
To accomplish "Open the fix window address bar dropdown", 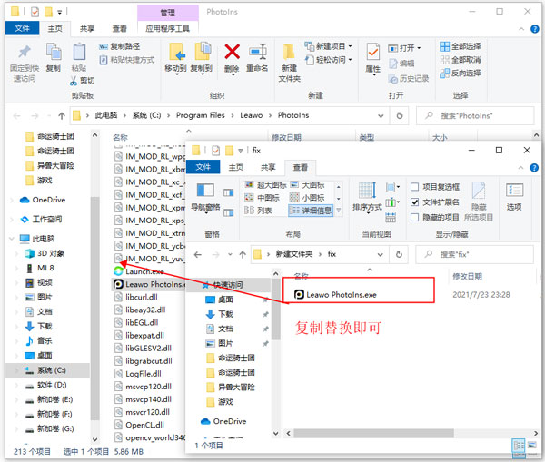I will coord(381,255).
